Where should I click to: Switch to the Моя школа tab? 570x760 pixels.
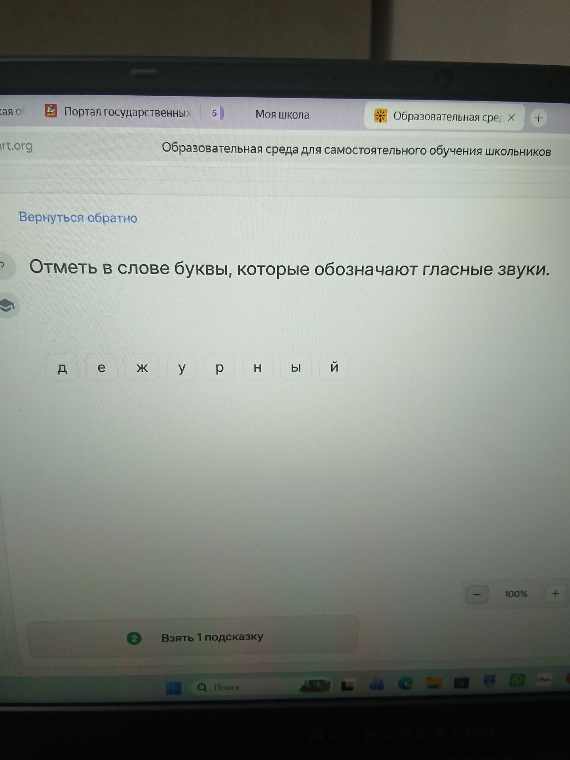click(x=282, y=115)
